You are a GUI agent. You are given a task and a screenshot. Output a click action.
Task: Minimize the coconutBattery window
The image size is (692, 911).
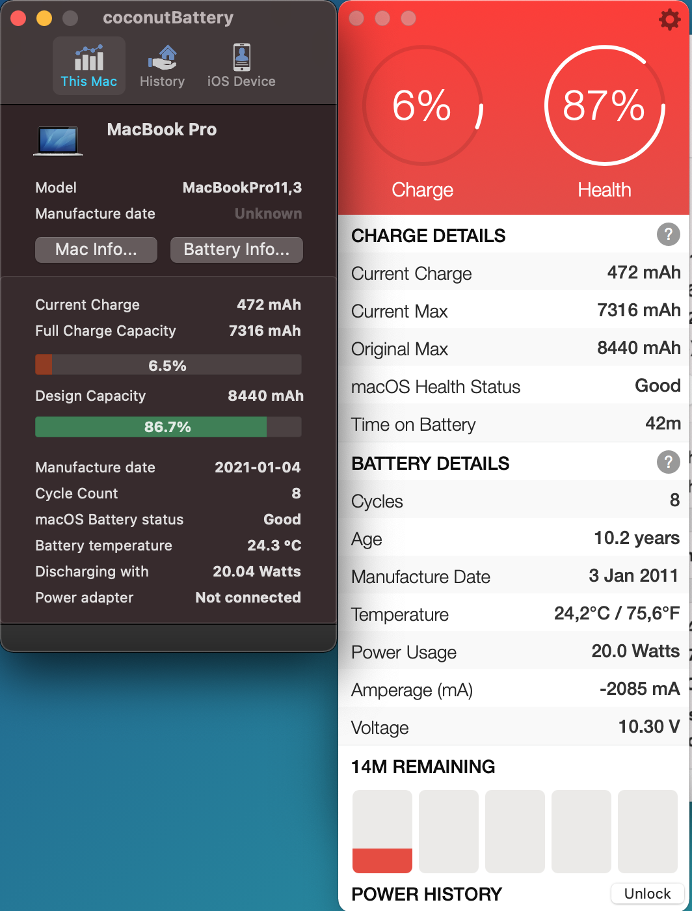pyautogui.click(x=44, y=18)
